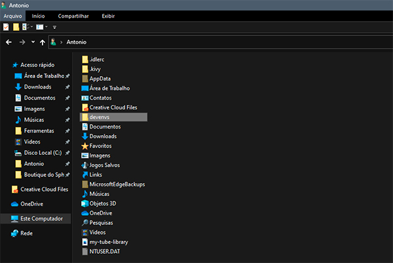Open the Compartilhar tab

(x=73, y=16)
